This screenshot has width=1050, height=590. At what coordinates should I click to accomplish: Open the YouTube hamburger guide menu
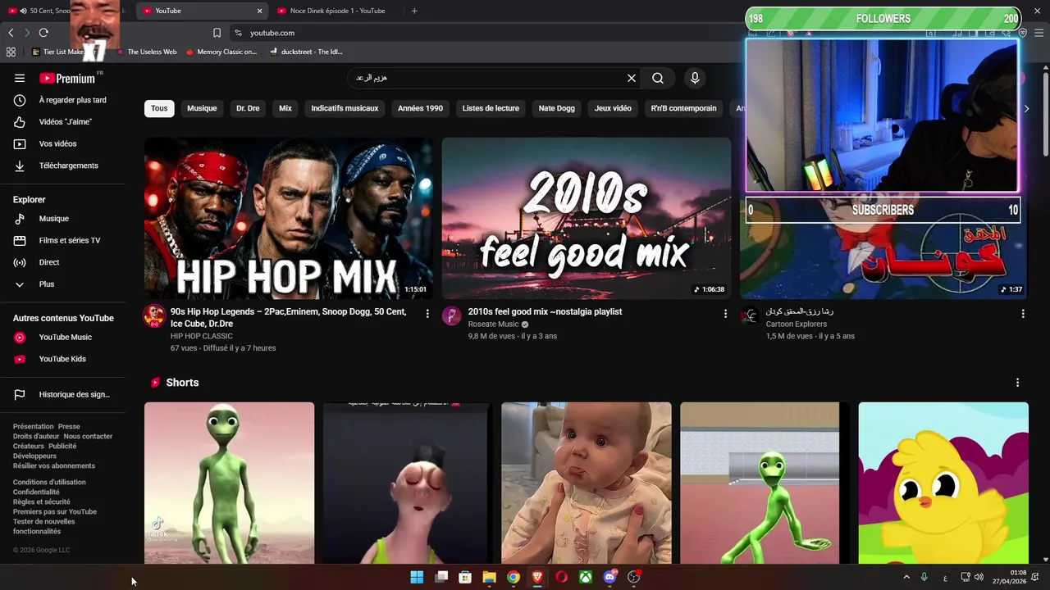click(20, 78)
